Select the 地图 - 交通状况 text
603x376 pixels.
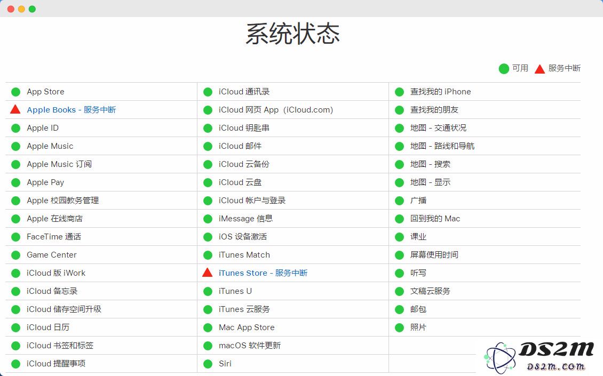[x=438, y=127]
